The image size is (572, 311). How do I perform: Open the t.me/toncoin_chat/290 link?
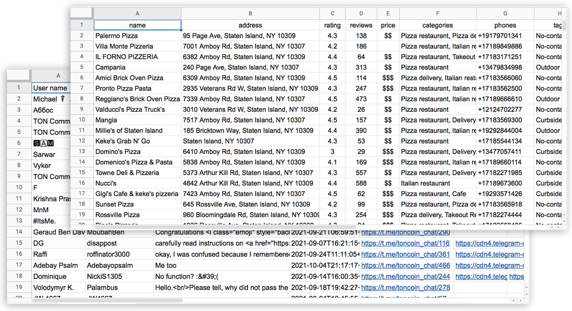(405, 232)
